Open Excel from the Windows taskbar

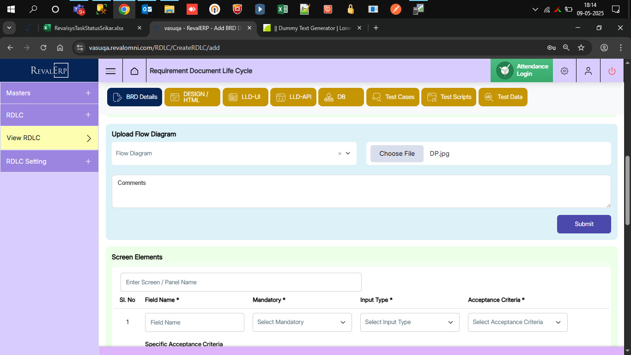click(x=282, y=9)
